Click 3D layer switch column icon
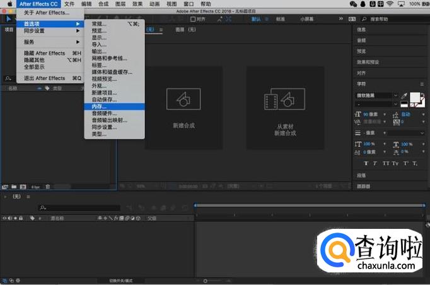The height and width of the screenshot is (285, 430). [138, 218]
